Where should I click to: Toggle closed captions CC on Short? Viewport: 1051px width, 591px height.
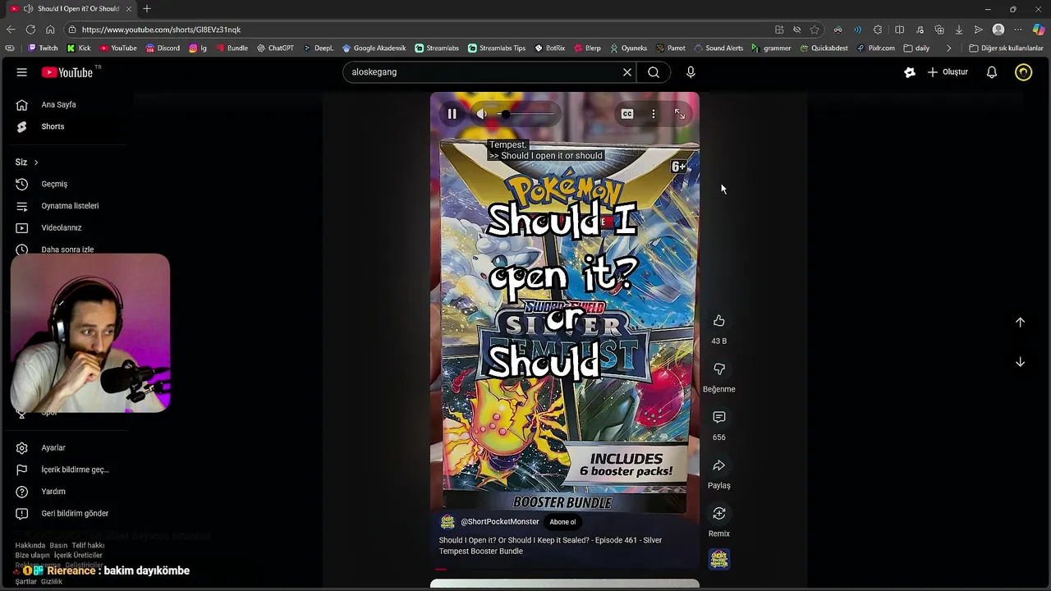627,114
